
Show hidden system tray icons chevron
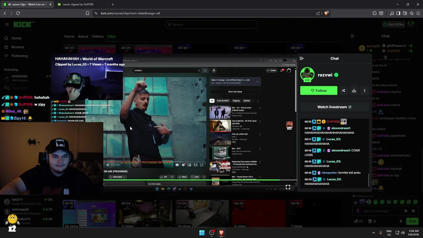373,233
